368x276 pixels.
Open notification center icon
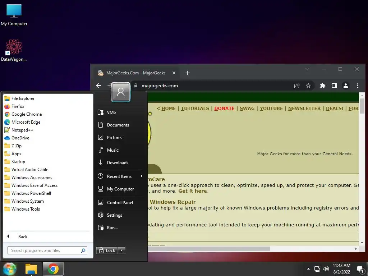tap(360, 269)
